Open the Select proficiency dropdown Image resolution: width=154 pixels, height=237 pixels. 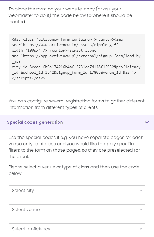click(x=77, y=229)
